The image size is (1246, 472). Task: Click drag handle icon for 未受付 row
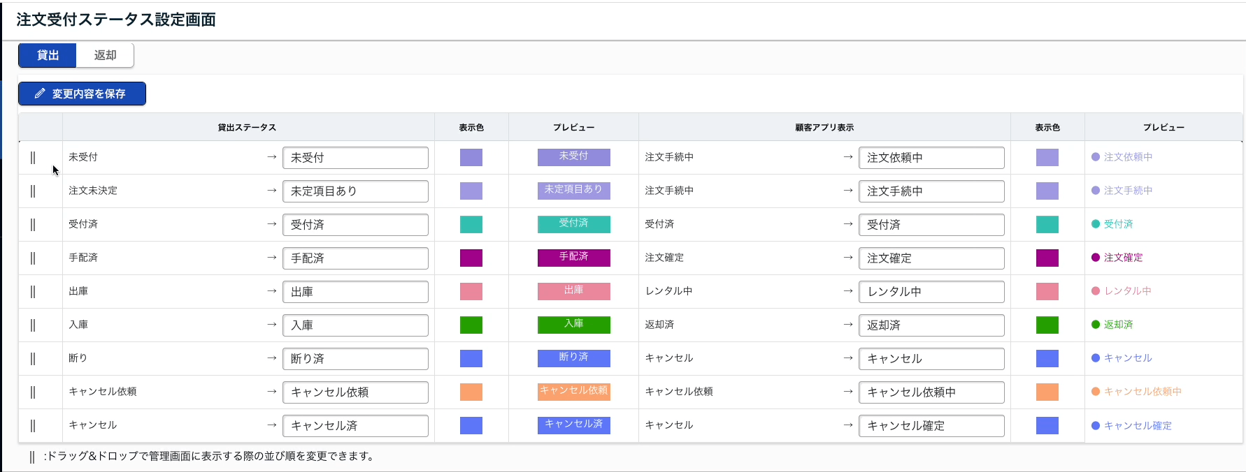33,158
